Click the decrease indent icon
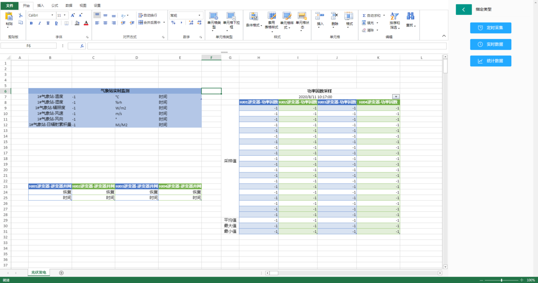 pyautogui.click(x=123, y=23)
